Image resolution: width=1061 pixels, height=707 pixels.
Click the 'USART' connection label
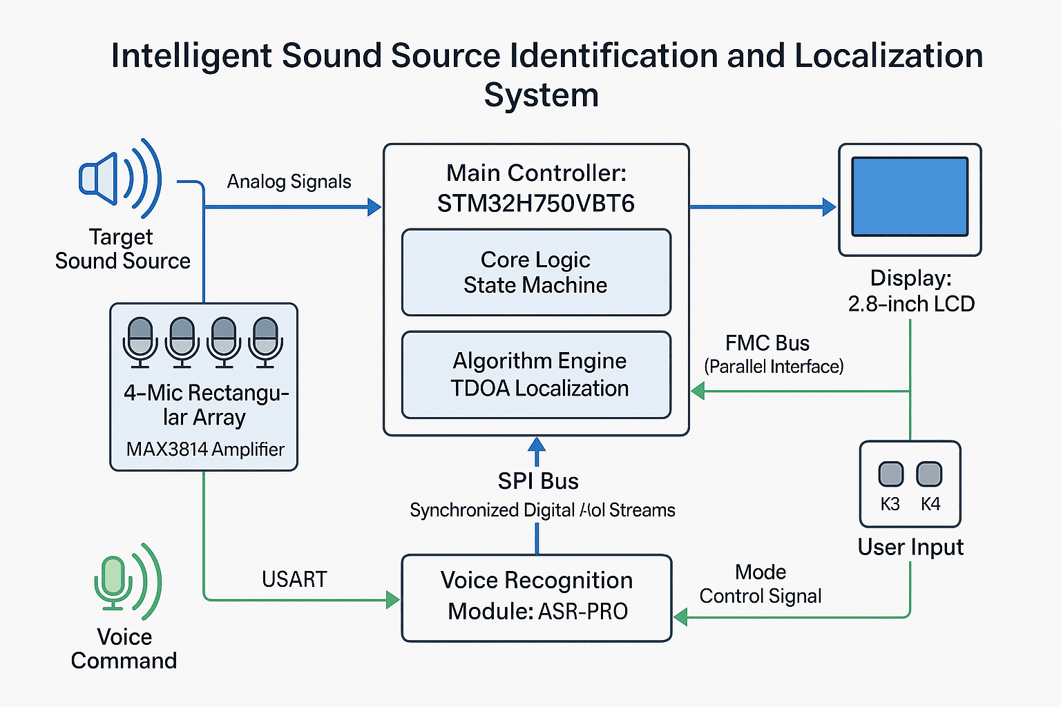coord(294,579)
